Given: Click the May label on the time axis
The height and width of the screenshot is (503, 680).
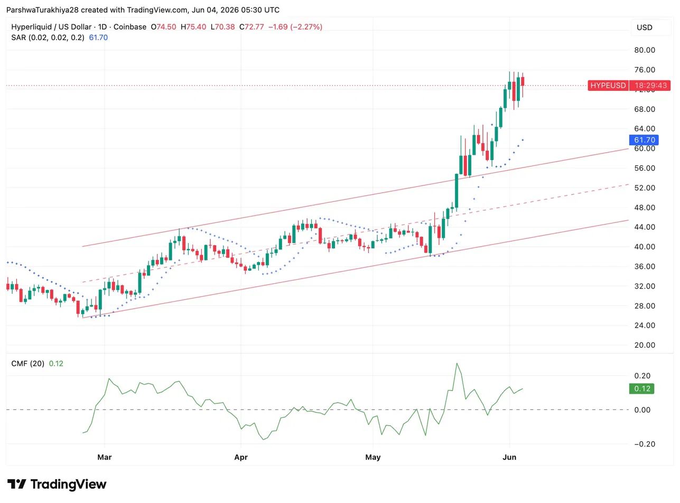Looking at the screenshot, I should click(x=373, y=457).
